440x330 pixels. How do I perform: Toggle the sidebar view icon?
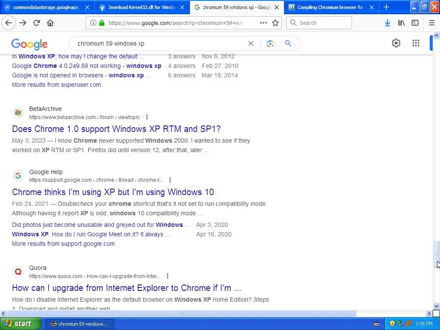coord(415,23)
